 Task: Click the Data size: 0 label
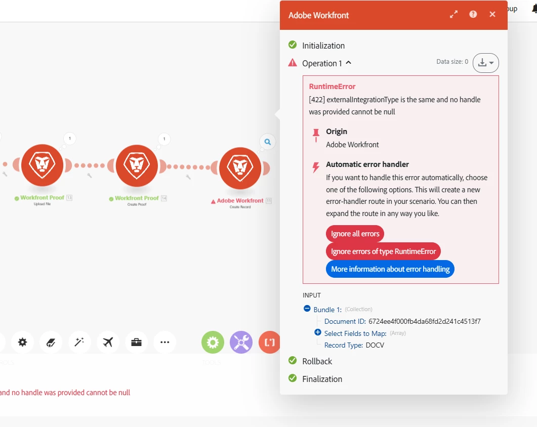[x=452, y=62]
